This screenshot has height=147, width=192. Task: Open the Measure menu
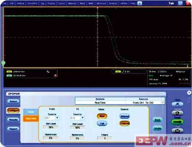coord(72,3)
